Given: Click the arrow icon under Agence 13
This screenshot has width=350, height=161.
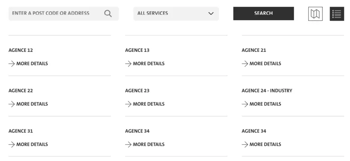Looking at the screenshot, I should pos(128,64).
